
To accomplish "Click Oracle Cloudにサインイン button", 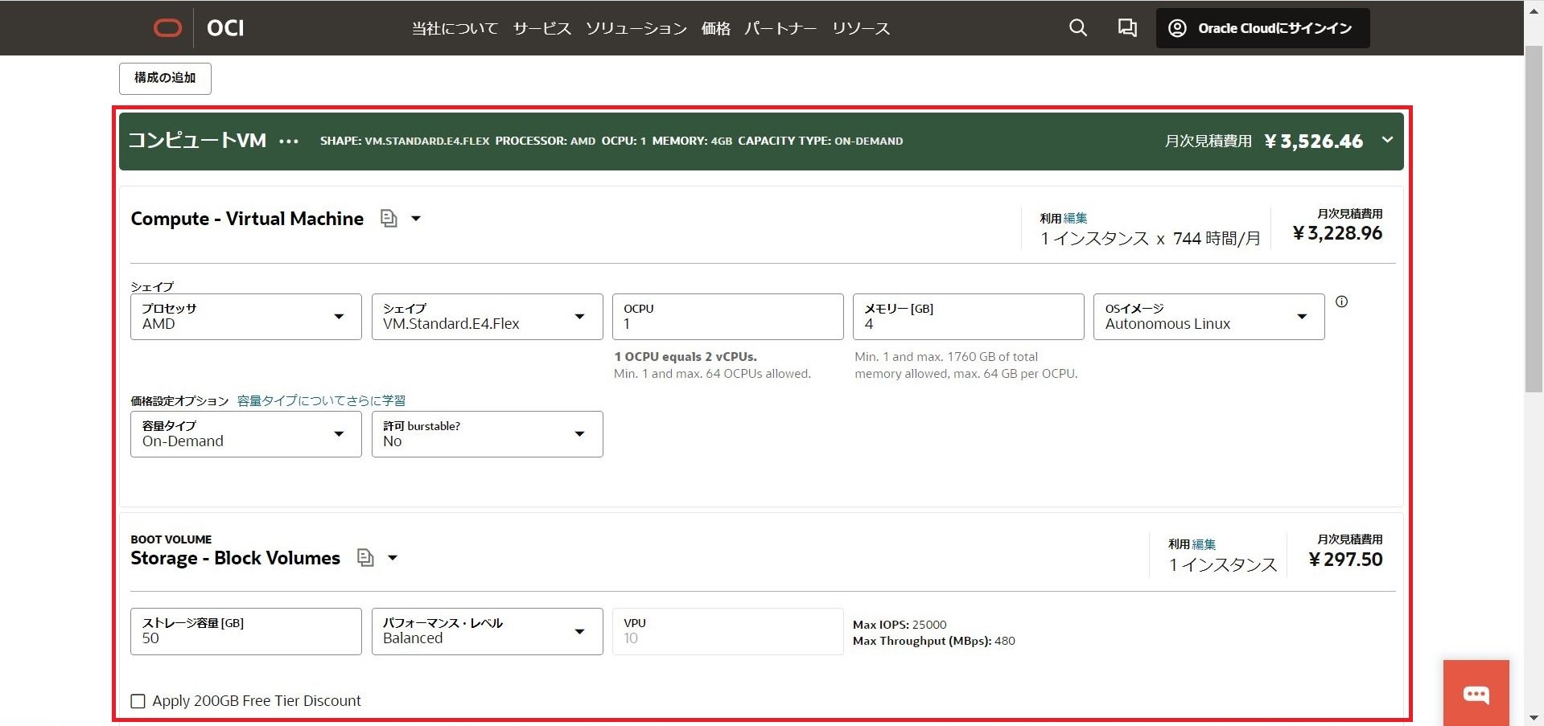I will coord(1262,28).
